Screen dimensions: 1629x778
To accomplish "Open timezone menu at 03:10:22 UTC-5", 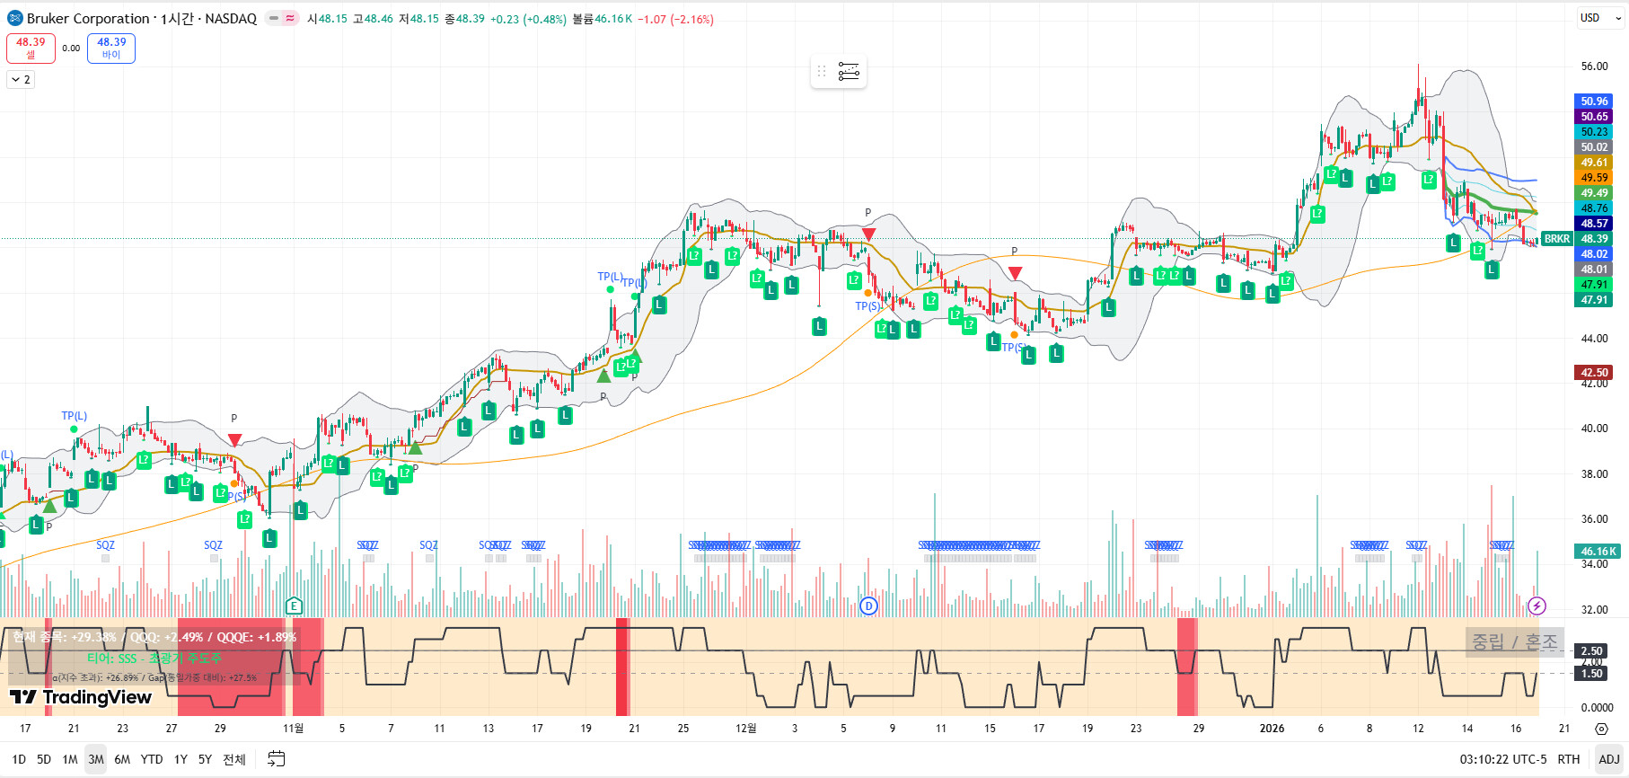I will click(1503, 759).
